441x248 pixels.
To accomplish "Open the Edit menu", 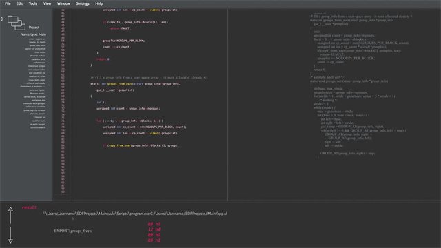I will point(19,3).
